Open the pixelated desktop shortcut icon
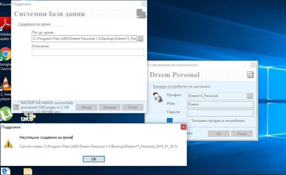Screen dimensions: 286x175 (x=28, y=117)
